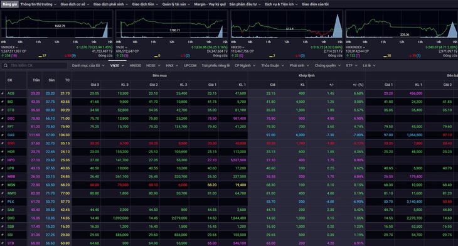Select the HNX board tab
458x246 pixels.
(x=172, y=65)
